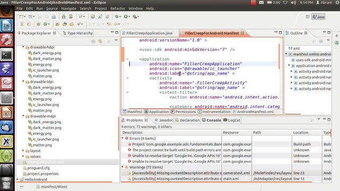Image resolution: width=340 pixels, height=191 pixels.
Task: Collapse the drawable-mdpi folder
Action: click(23, 116)
